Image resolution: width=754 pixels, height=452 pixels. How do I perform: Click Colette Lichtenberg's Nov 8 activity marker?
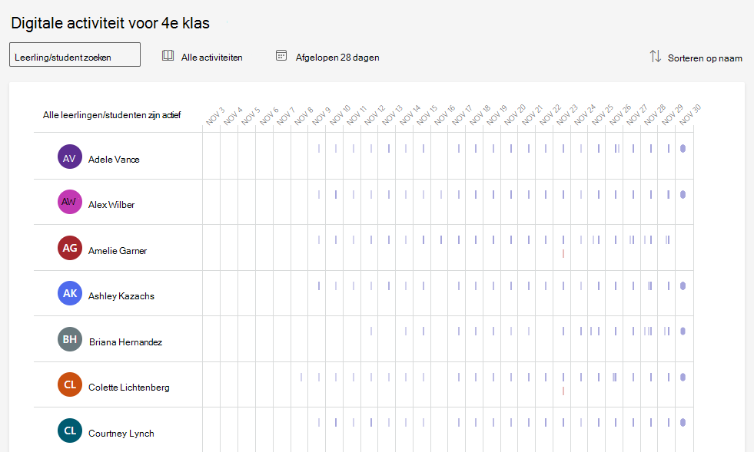301,377
